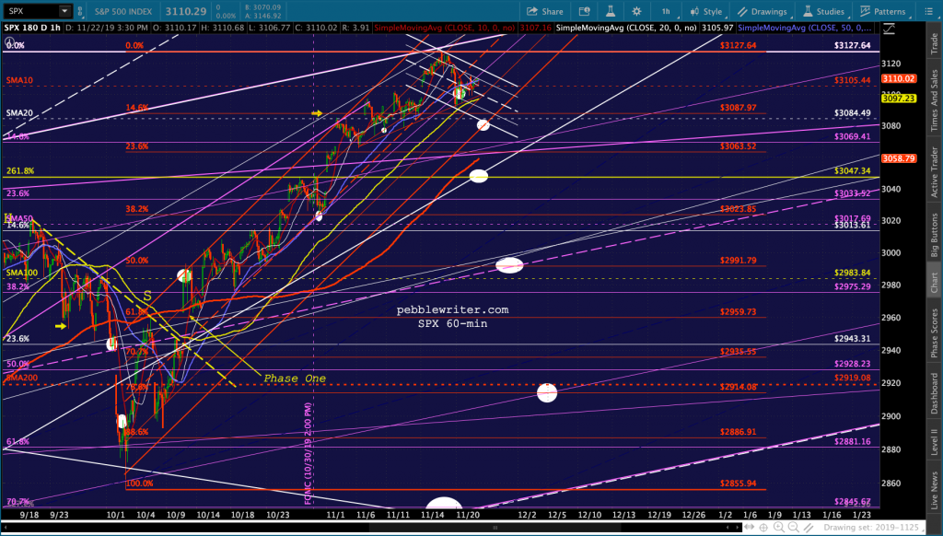Switch to the Active Trader side tab
This screenshot has width=943, height=536.
[934, 172]
